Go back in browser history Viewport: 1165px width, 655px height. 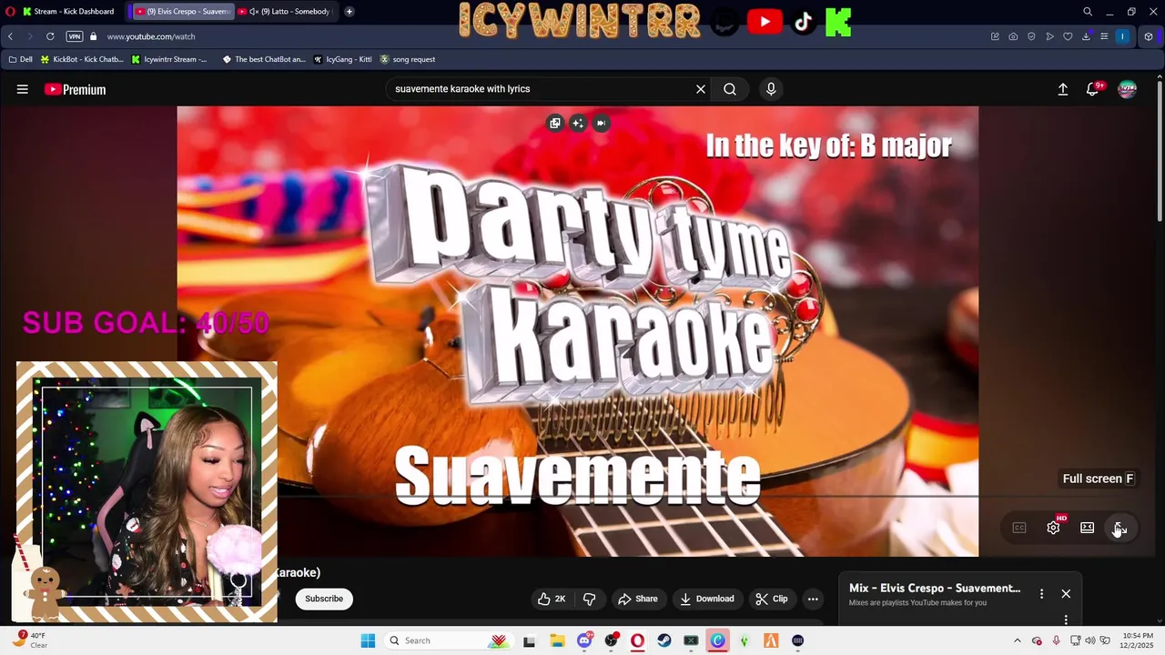[x=10, y=36]
